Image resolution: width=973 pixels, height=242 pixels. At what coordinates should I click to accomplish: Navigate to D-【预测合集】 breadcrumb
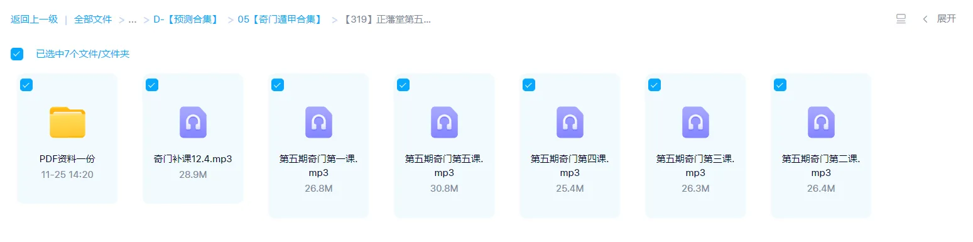click(x=187, y=19)
